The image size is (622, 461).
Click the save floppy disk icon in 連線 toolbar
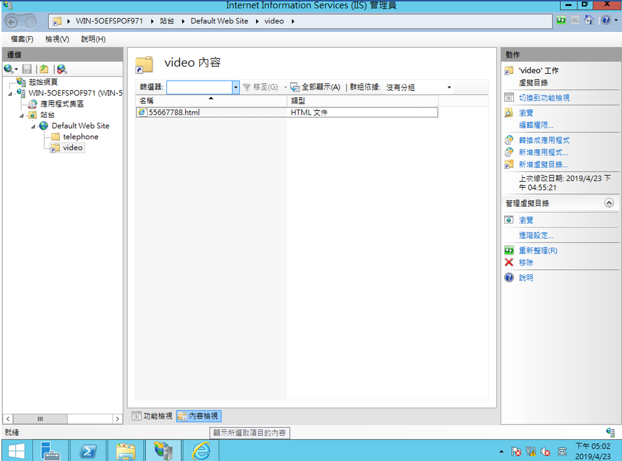coord(27,69)
